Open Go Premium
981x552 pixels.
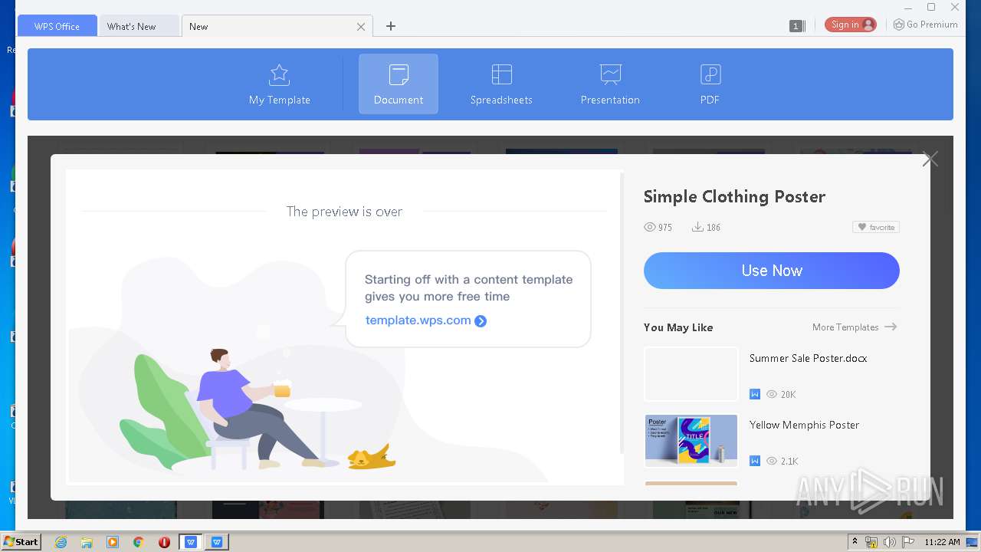click(925, 25)
